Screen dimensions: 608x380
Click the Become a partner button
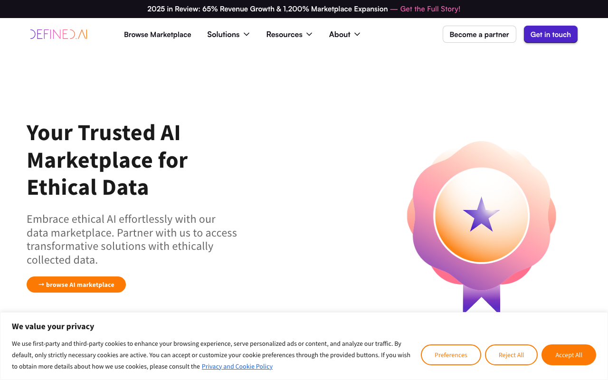(x=479, y=34)
